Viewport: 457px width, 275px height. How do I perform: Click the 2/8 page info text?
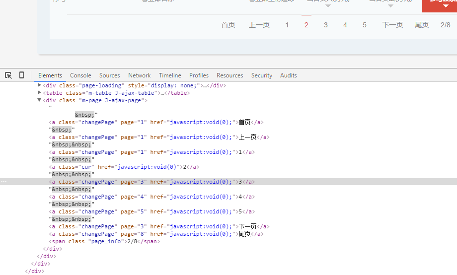click(x=446, y=25)
